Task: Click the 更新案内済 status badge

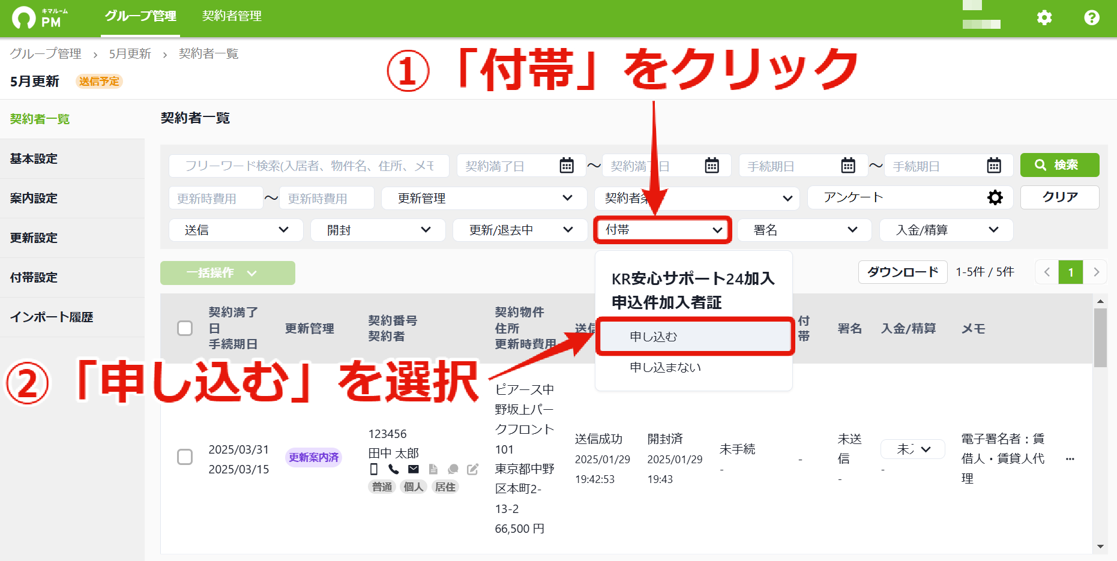Action: pos(313,457)
